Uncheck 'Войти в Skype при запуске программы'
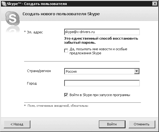The height and width of the screenshot is (132, 159). coord(66,95)
